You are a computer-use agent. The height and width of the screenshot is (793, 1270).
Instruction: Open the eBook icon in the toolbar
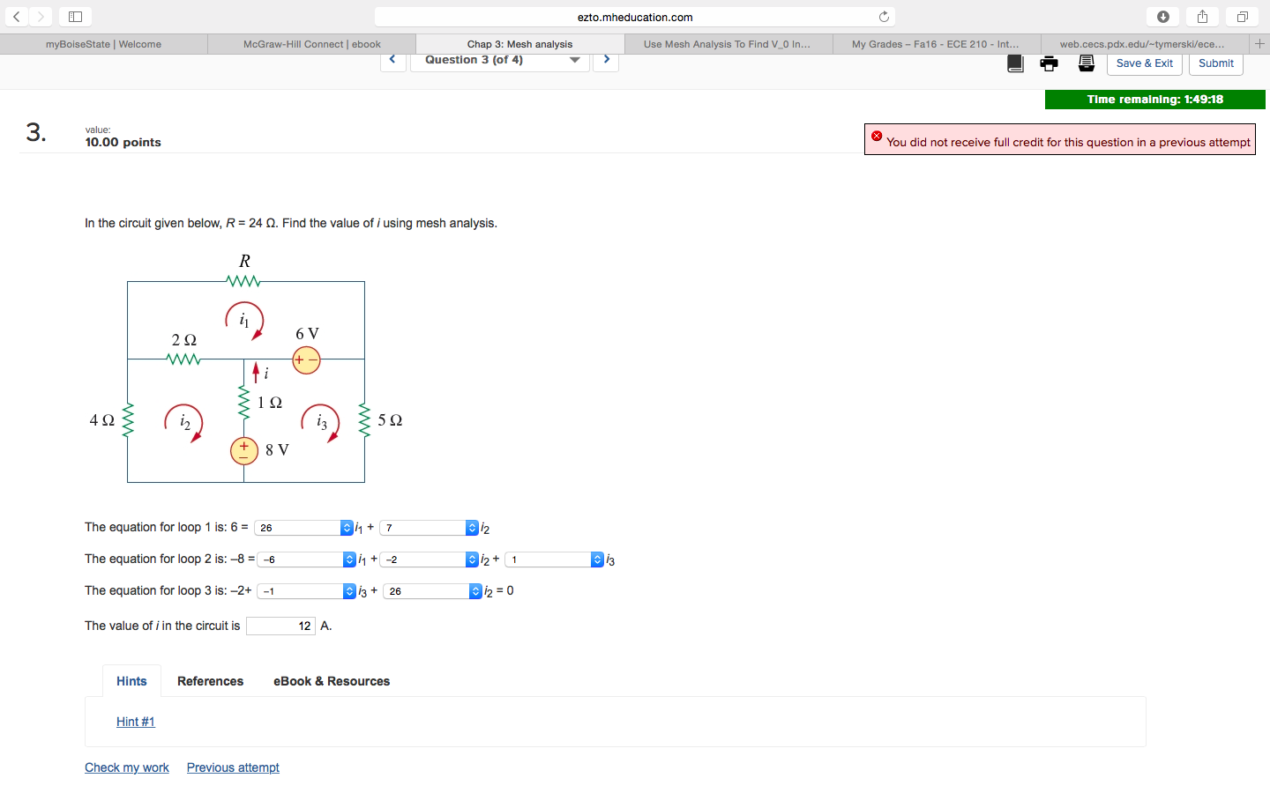(1015, 63)
